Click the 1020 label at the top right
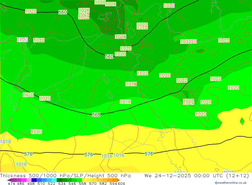 [169, 6]
